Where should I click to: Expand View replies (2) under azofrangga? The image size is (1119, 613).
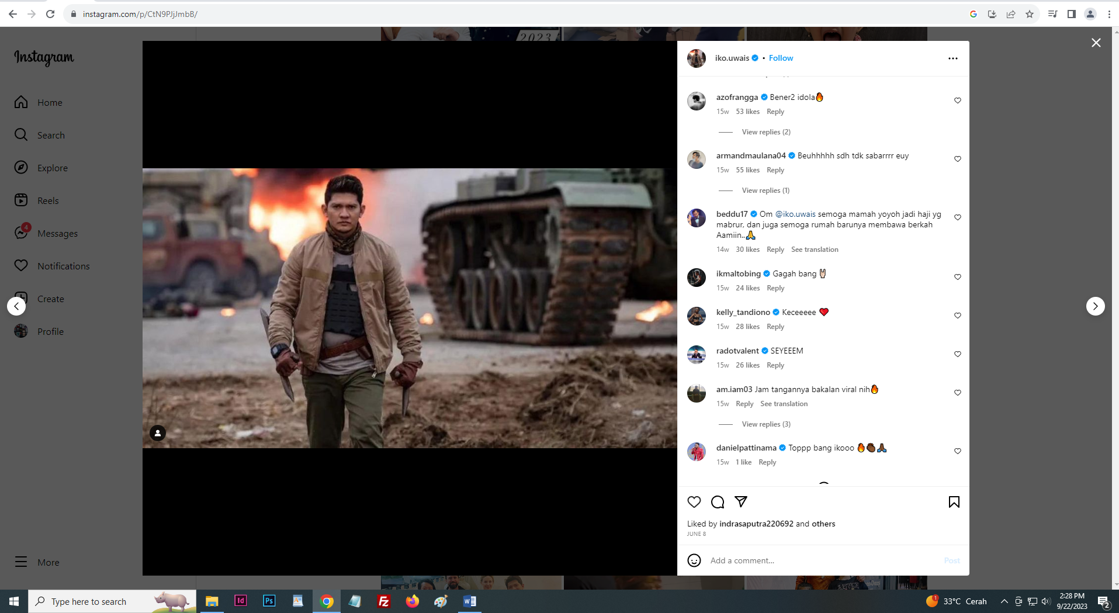pyautogui.click(x=766, y=132)
